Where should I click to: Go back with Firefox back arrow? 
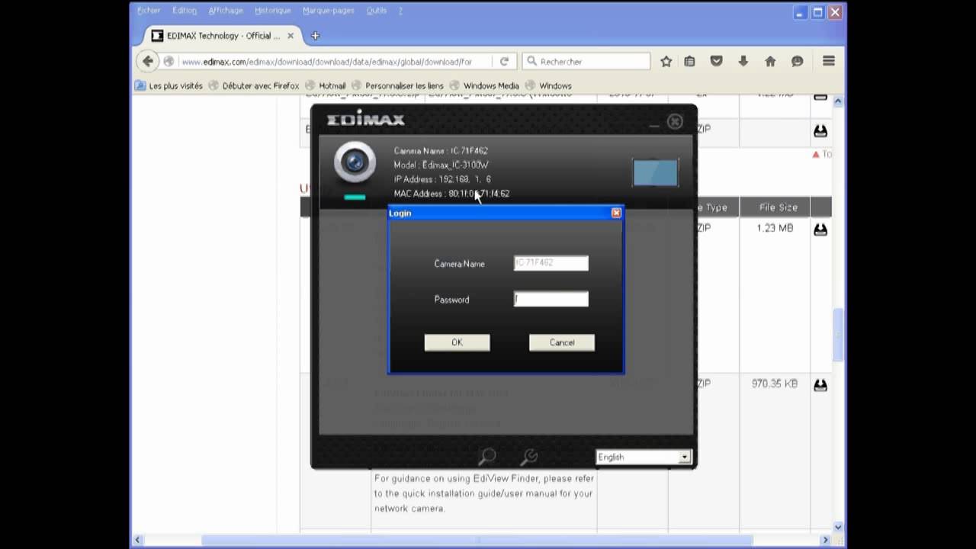(x=148, y=61)
